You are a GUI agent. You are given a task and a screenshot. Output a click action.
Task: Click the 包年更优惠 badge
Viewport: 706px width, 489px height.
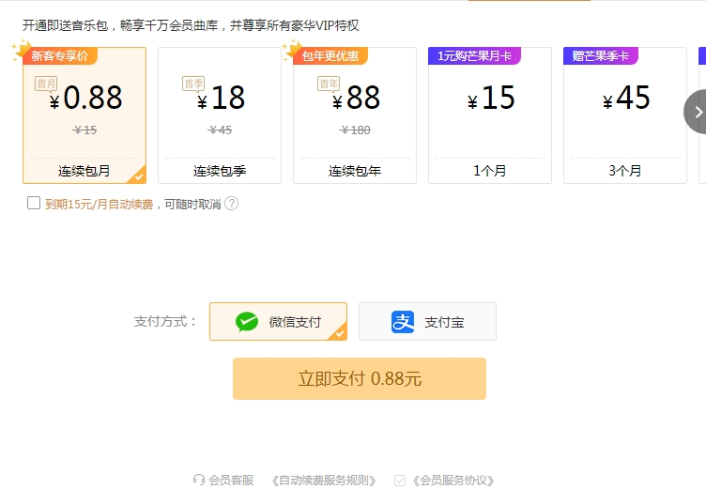point(330,55)
